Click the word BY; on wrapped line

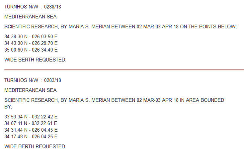point(8,107)
